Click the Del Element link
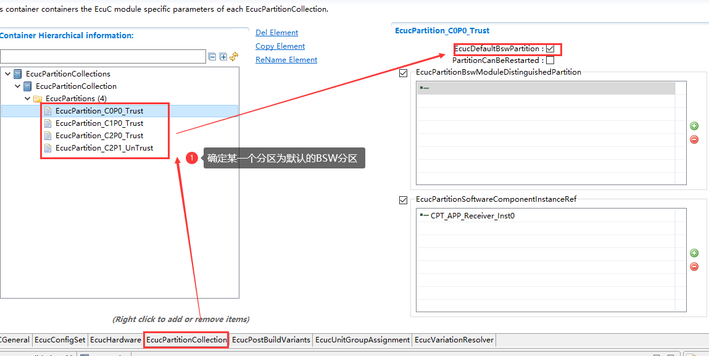This screenshot has height=356, width=709. (276, 33)
